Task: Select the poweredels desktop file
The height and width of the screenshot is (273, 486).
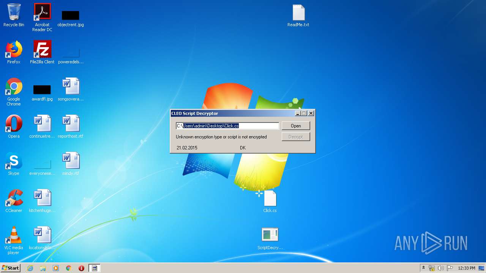Action: point(71,55)
